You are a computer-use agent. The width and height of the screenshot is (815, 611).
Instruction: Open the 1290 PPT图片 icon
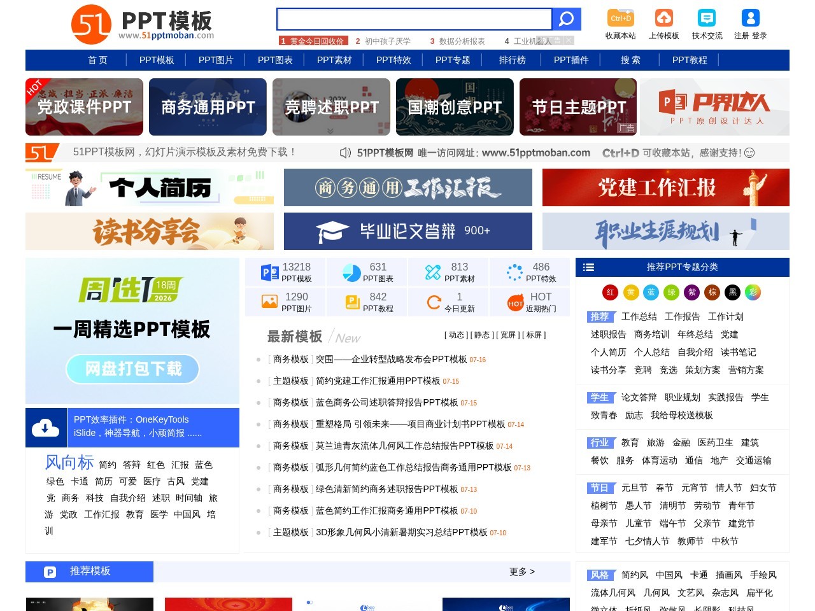pyautogui.click(x=270, y=302)
